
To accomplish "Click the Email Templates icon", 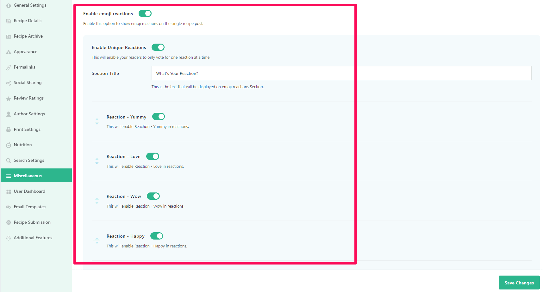I will [x=9, y=207].
